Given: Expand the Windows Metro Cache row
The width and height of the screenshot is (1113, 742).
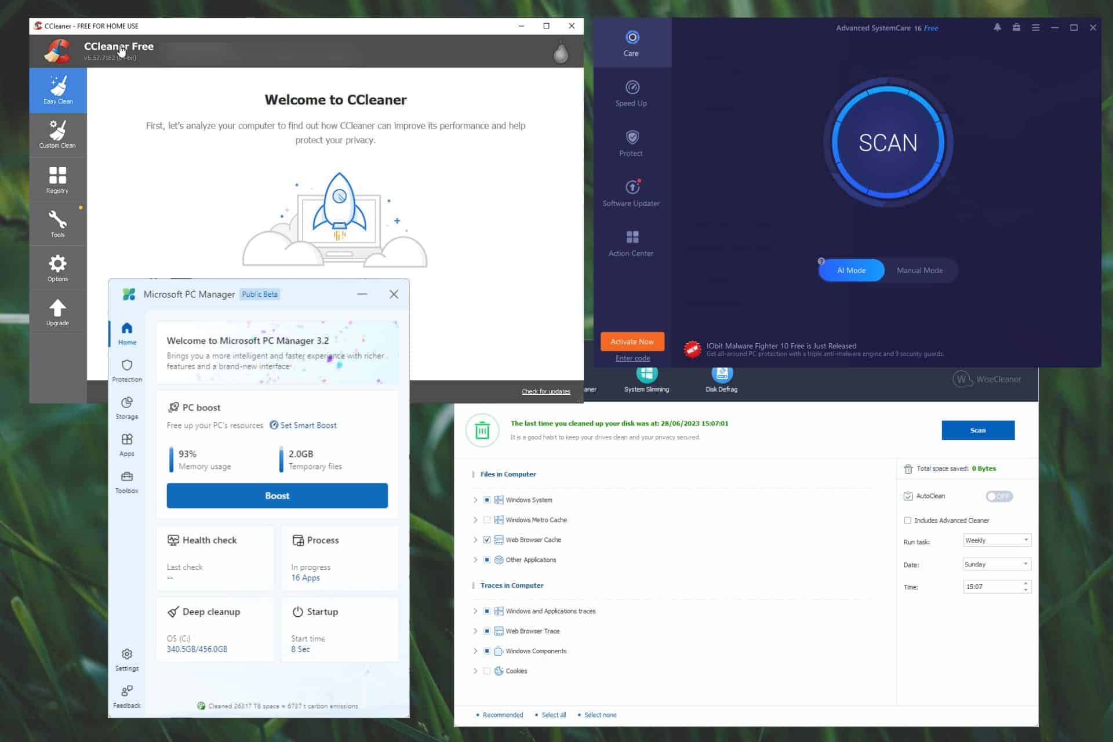Looking at the screenshot, I should [x=475, y=520].
